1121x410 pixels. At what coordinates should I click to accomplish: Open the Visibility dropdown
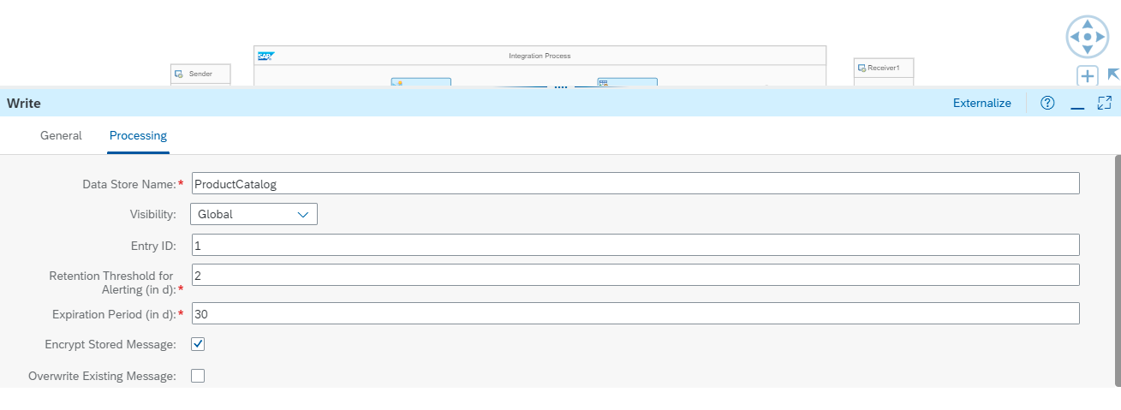point(253,214)
